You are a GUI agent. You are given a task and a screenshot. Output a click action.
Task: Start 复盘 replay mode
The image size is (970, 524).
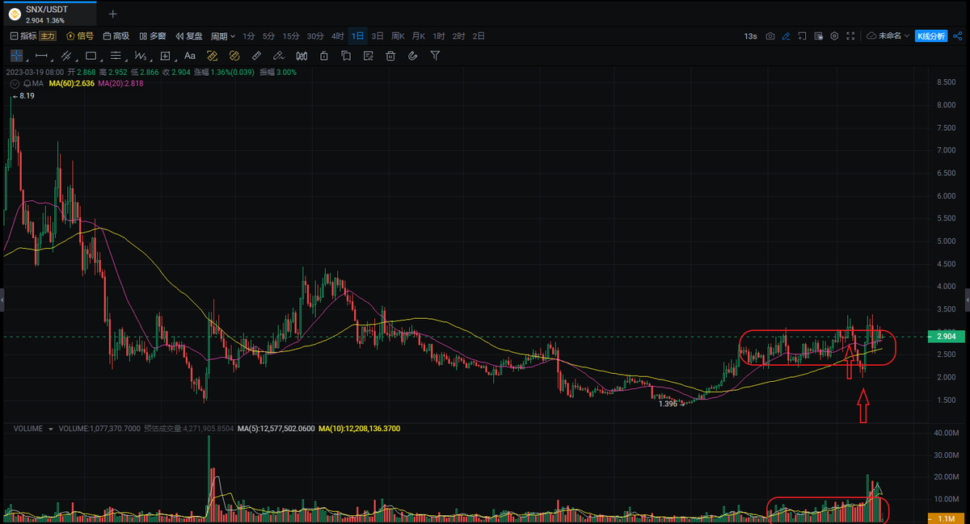(189, 36)
